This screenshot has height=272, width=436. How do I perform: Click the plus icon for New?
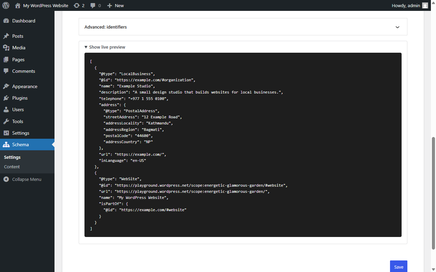[x=109, y=5]
